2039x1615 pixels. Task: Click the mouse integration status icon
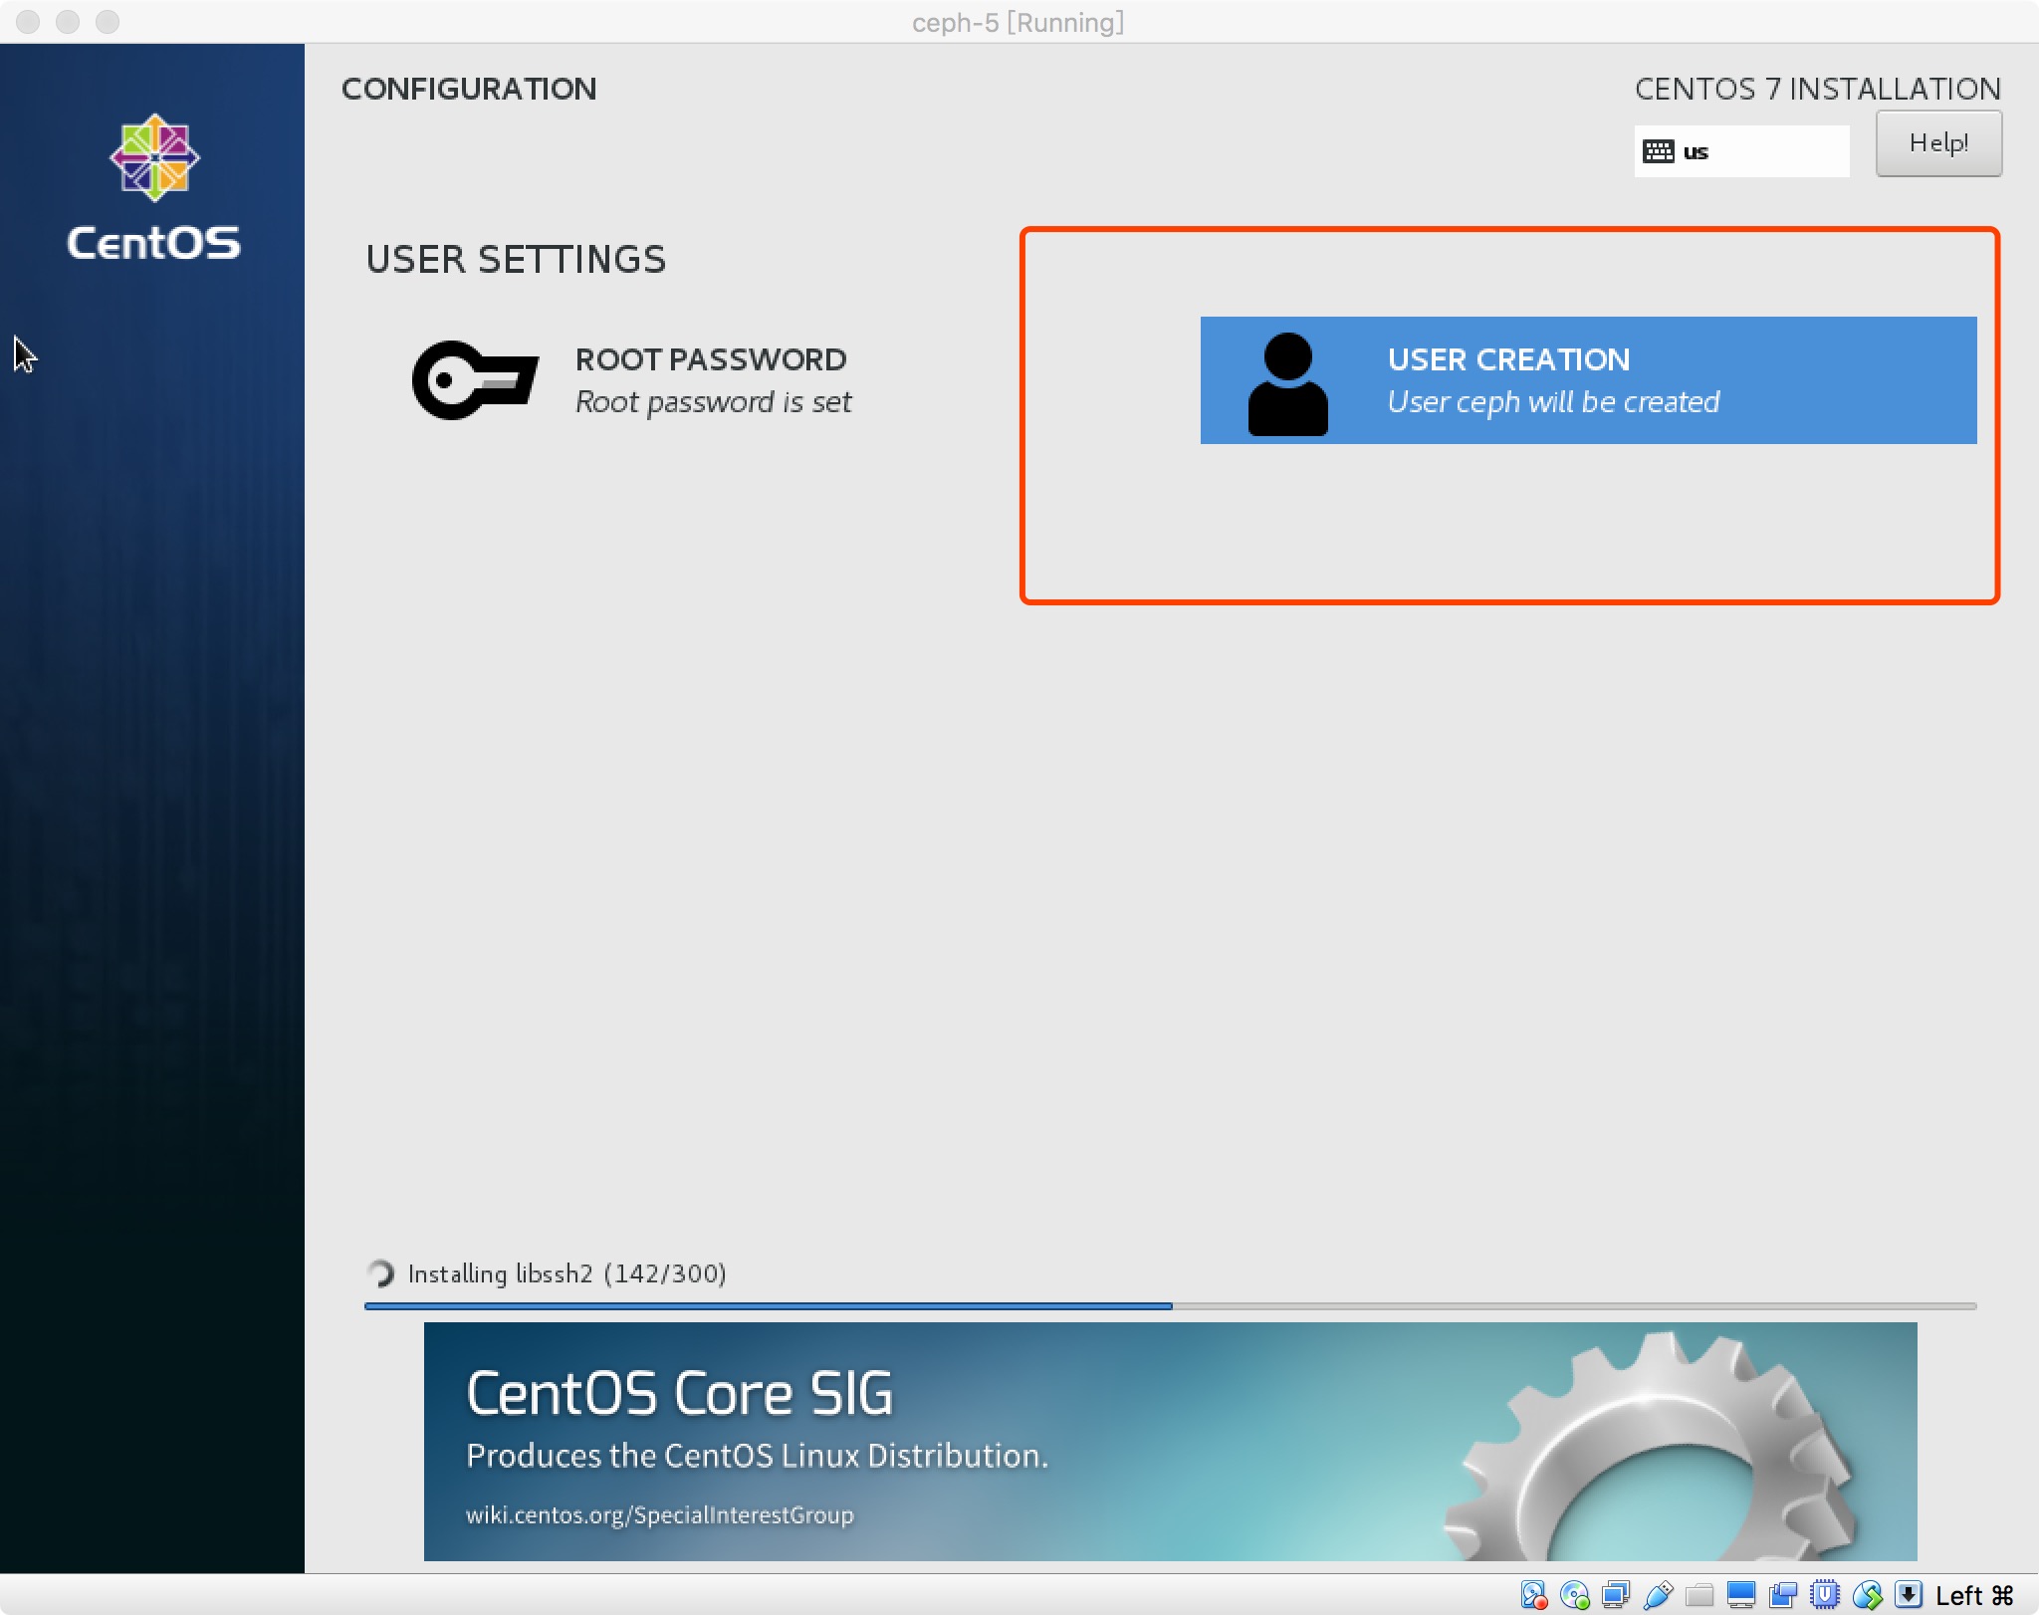(x=1867, y=1595)
